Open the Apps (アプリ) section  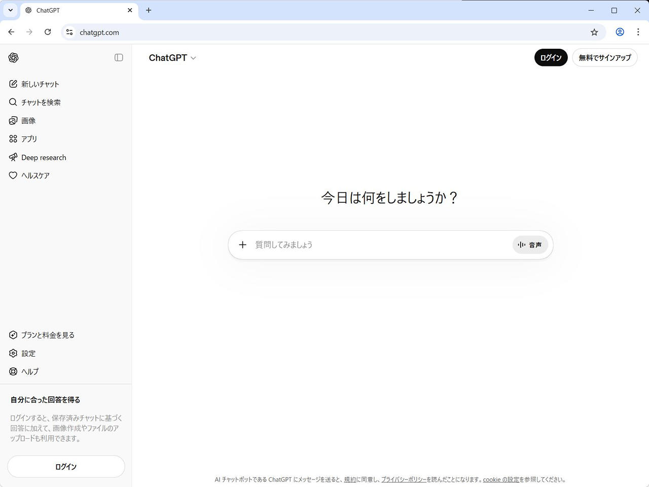click(x=29, y=139)
